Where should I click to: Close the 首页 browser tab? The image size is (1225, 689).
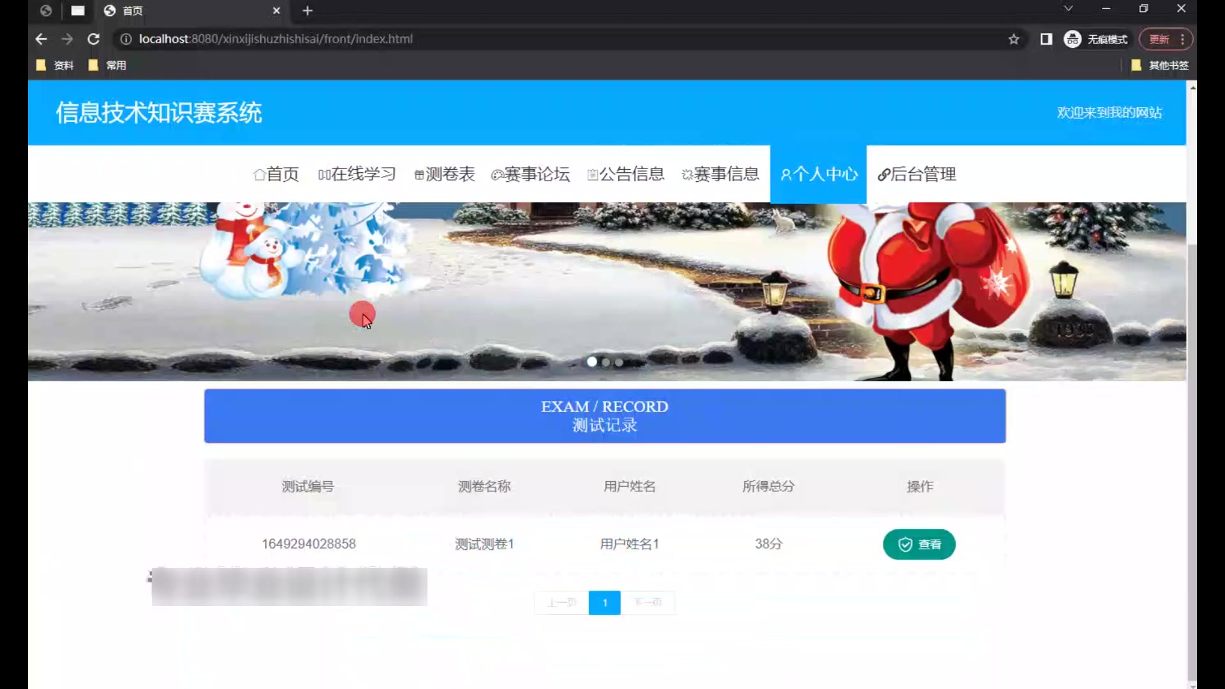276,11
